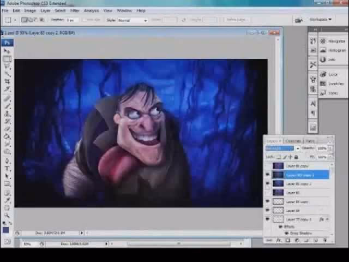Click the Delete layer trash icon
Viewport: 349px width, 262px height.
[325, 240]
